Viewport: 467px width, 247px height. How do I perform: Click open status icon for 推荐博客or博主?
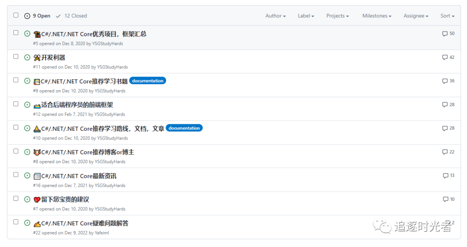[27, 152]
